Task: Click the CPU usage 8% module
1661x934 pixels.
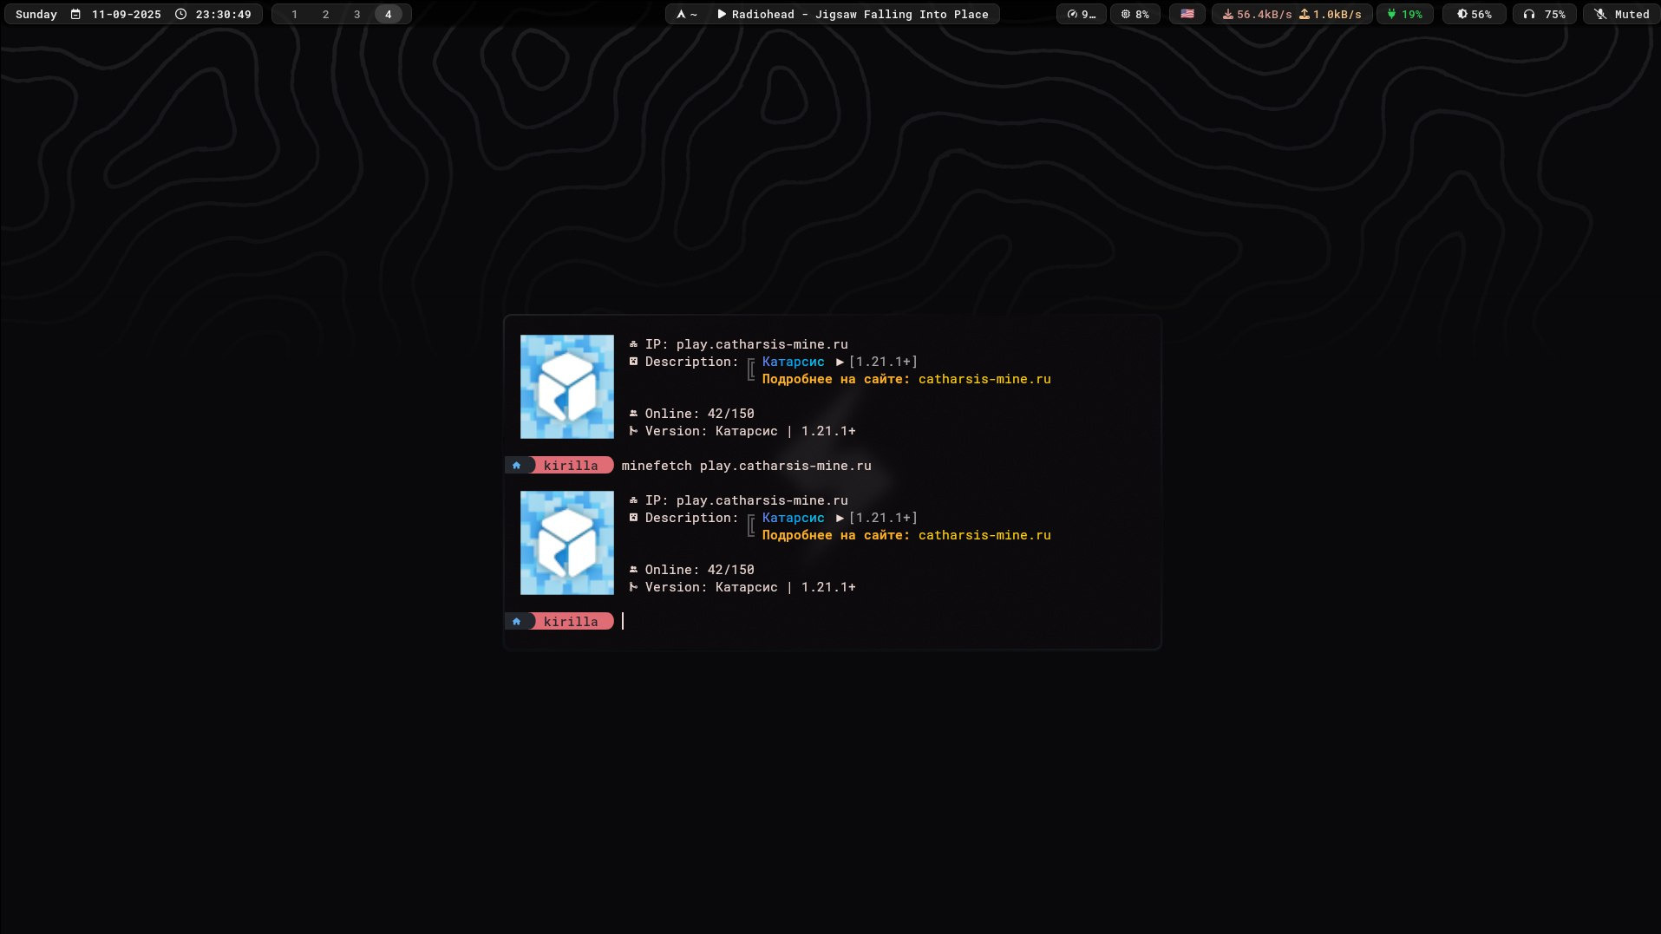Action: 1135,14
